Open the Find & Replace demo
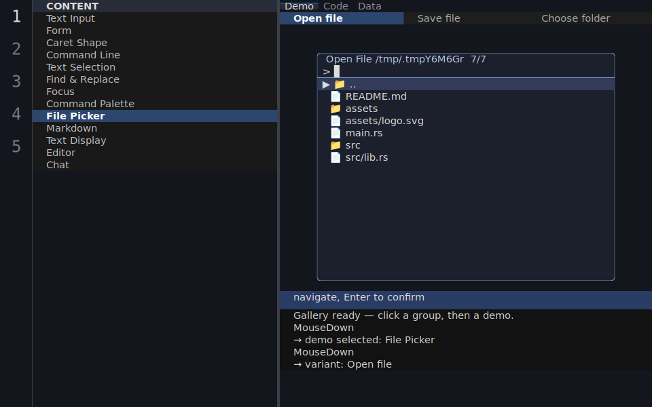This screenshot has height=407, width=652. [x=155, y=79]
